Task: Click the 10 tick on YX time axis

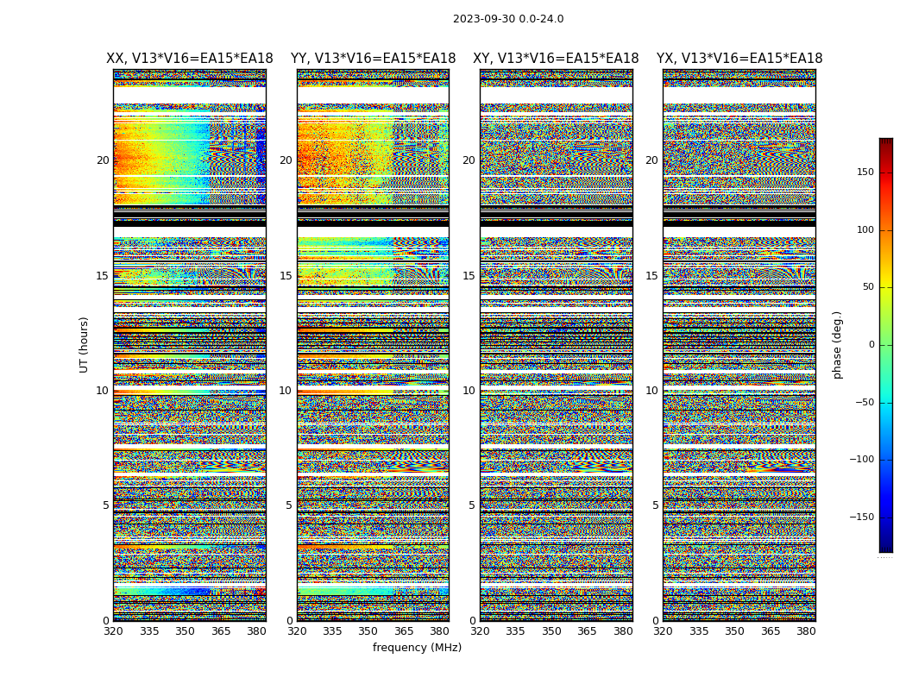Action: (x=651, y=391)
